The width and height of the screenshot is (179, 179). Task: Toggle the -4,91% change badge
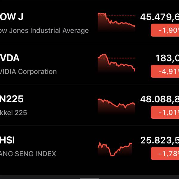click(165, 72)
